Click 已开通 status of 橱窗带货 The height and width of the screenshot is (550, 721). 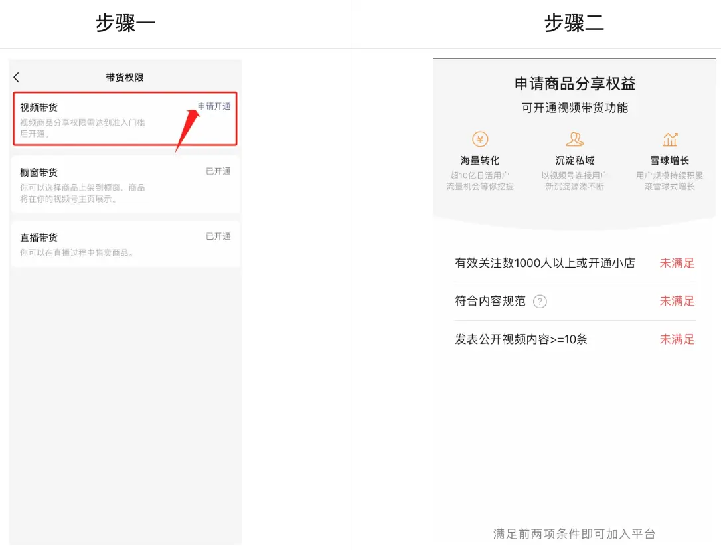(218, 171)
